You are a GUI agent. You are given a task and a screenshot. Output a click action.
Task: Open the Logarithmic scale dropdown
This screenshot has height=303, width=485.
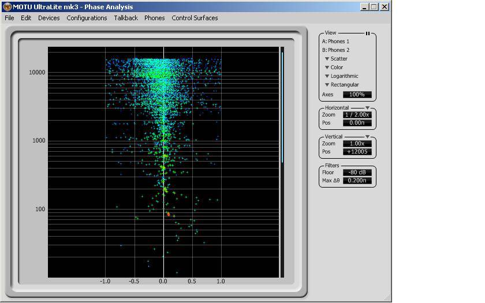click(341, 76)
